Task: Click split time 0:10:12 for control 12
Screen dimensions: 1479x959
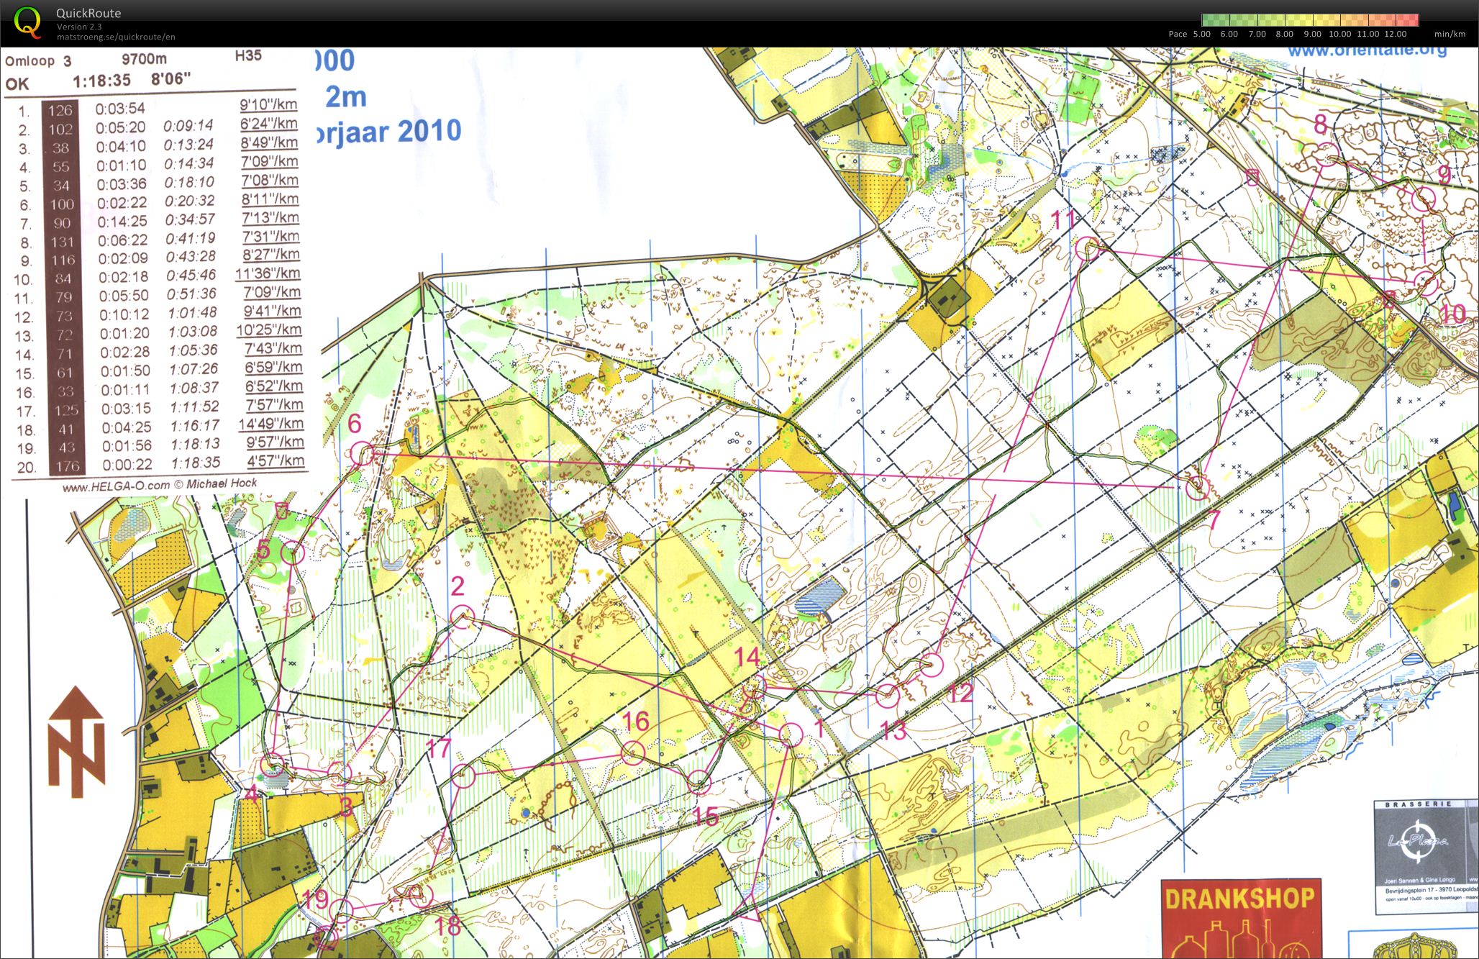Action: [x=124, y=314]
